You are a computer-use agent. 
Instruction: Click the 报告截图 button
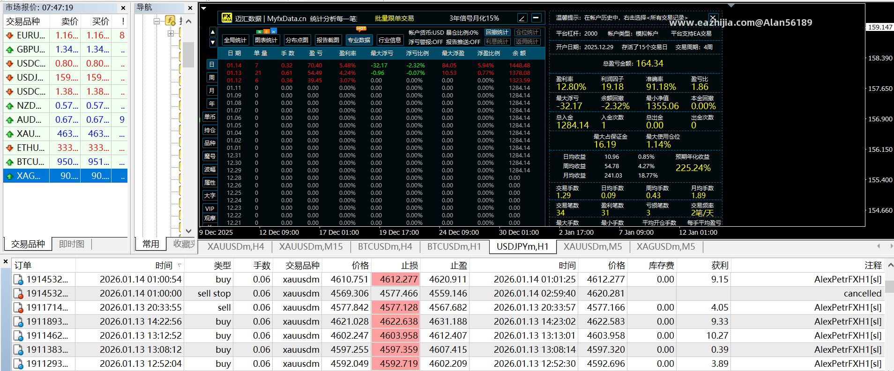[328, 40]
